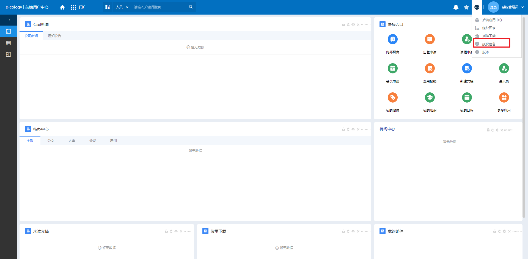Viewport: 528px width, 259px height.
Task: Switch to 费用 tab in 待办中心
Action: pos(114,141)
